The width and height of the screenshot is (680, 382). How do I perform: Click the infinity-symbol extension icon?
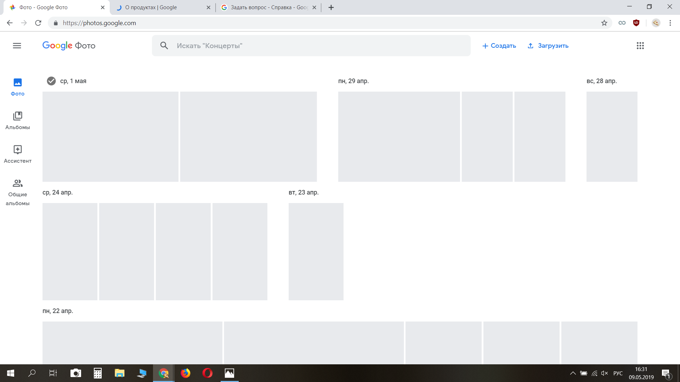point(622,23)
